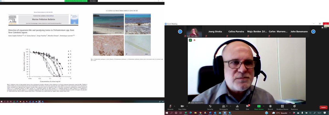
Task: Open Cortana circle on the right taskbar
Action: click(x=176, y=113)
